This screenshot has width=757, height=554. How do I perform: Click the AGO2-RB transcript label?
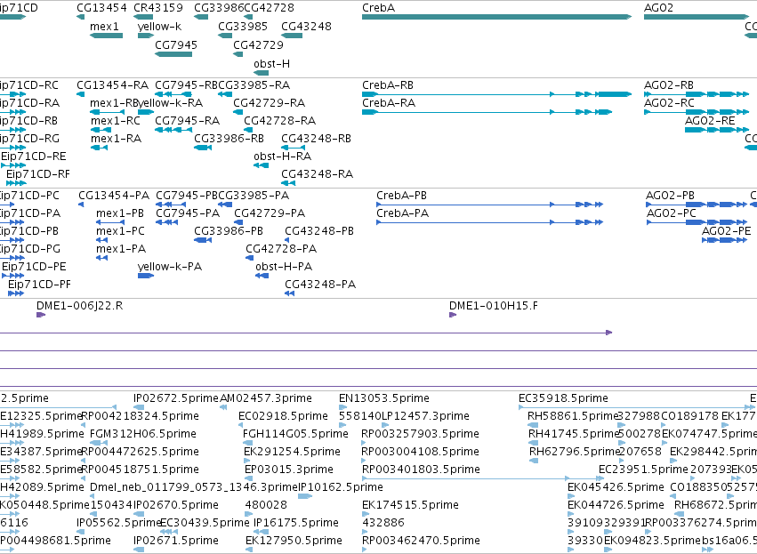coord(669,85)
